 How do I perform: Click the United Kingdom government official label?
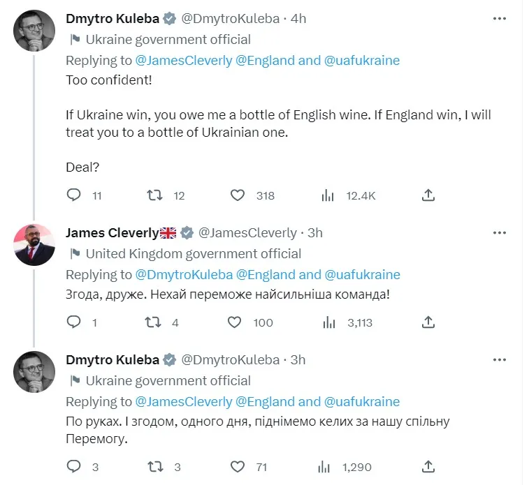tap(194, 253)
